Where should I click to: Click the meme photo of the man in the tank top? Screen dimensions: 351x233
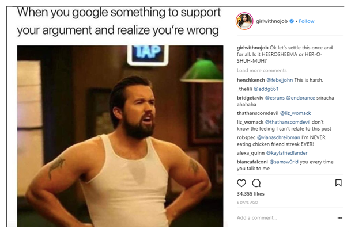coord(120,136)
